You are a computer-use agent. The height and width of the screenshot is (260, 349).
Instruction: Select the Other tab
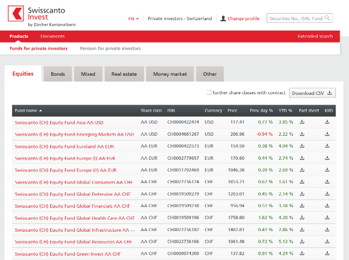[x=209, y=74]
